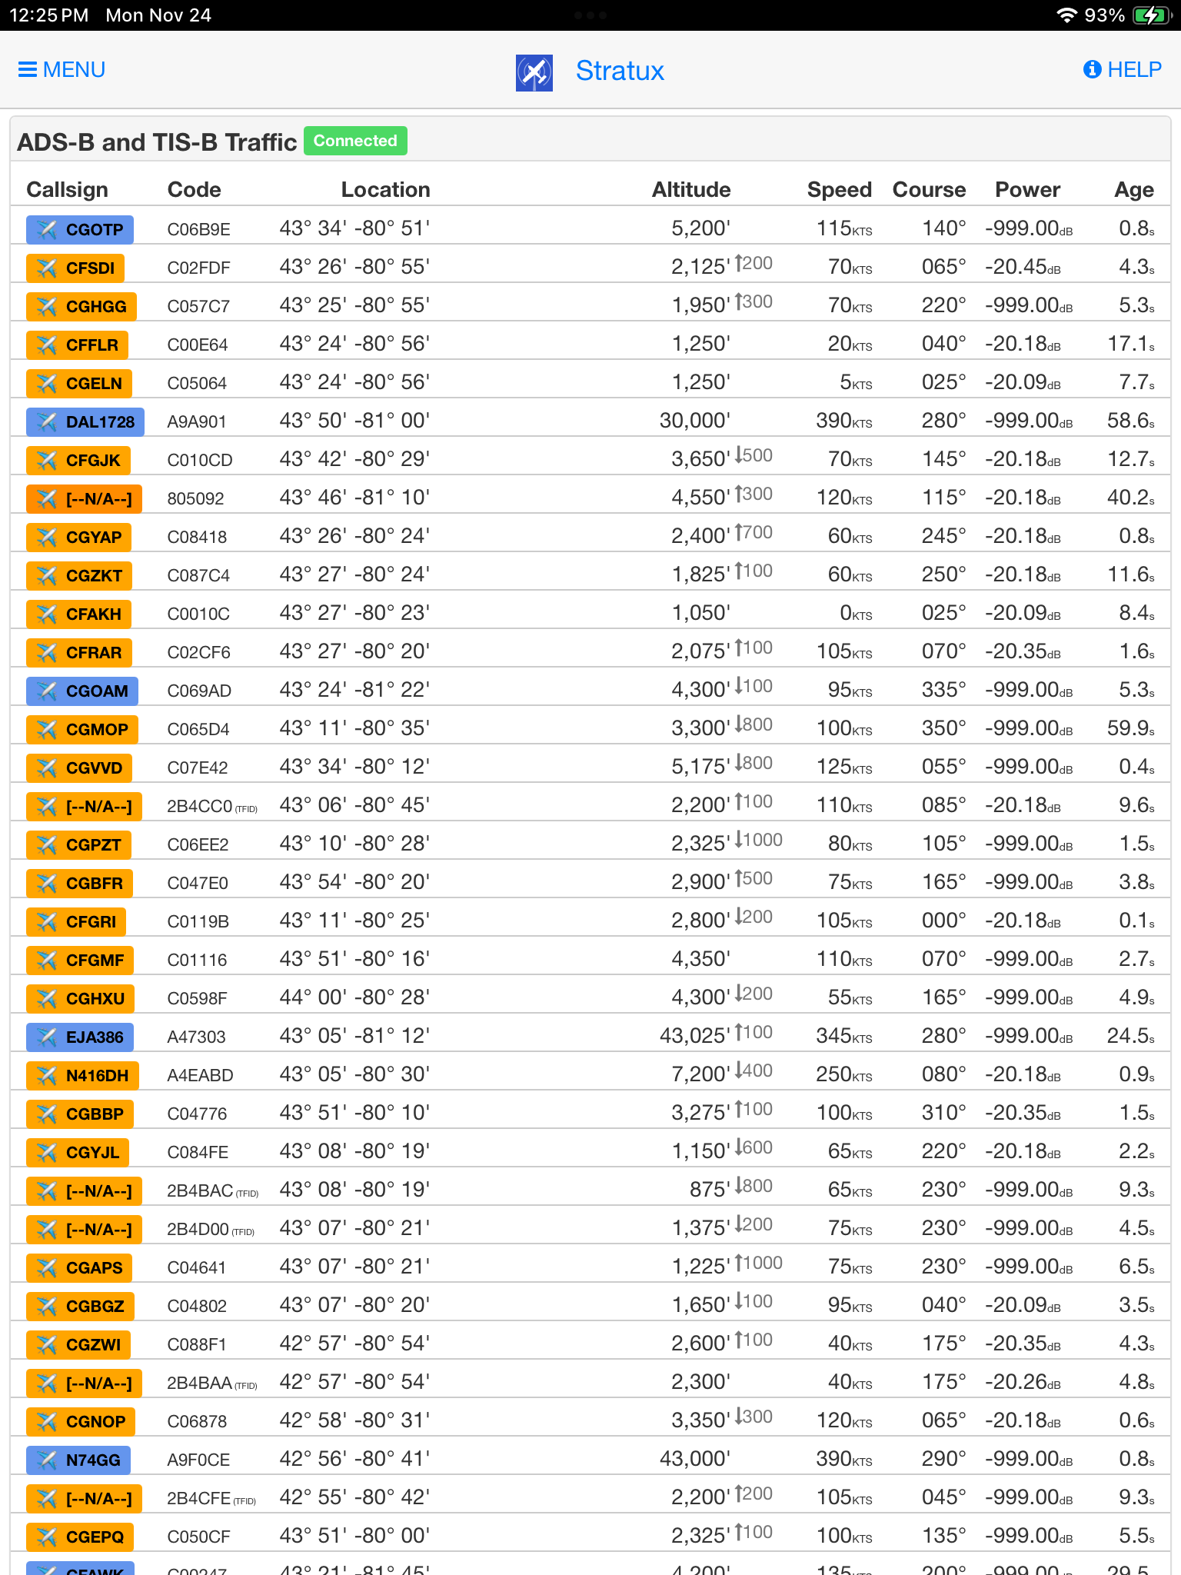Click the Altitude column header

pyautogui.click(x=690, y=189)
